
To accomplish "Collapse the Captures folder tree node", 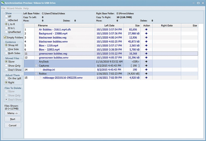I will (36, 66).
